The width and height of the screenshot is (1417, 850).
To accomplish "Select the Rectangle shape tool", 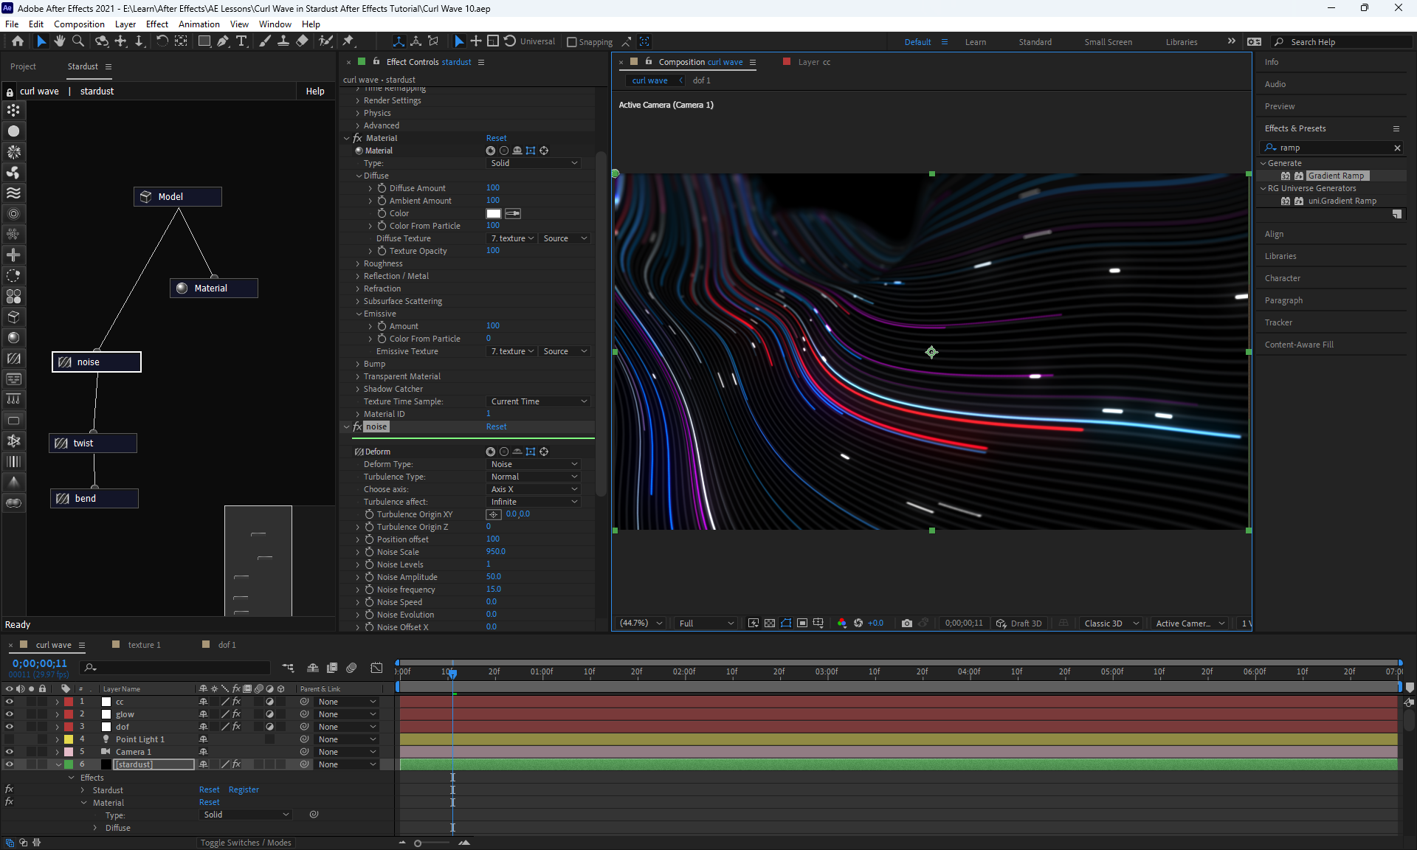I will click(x=204, y=41).
